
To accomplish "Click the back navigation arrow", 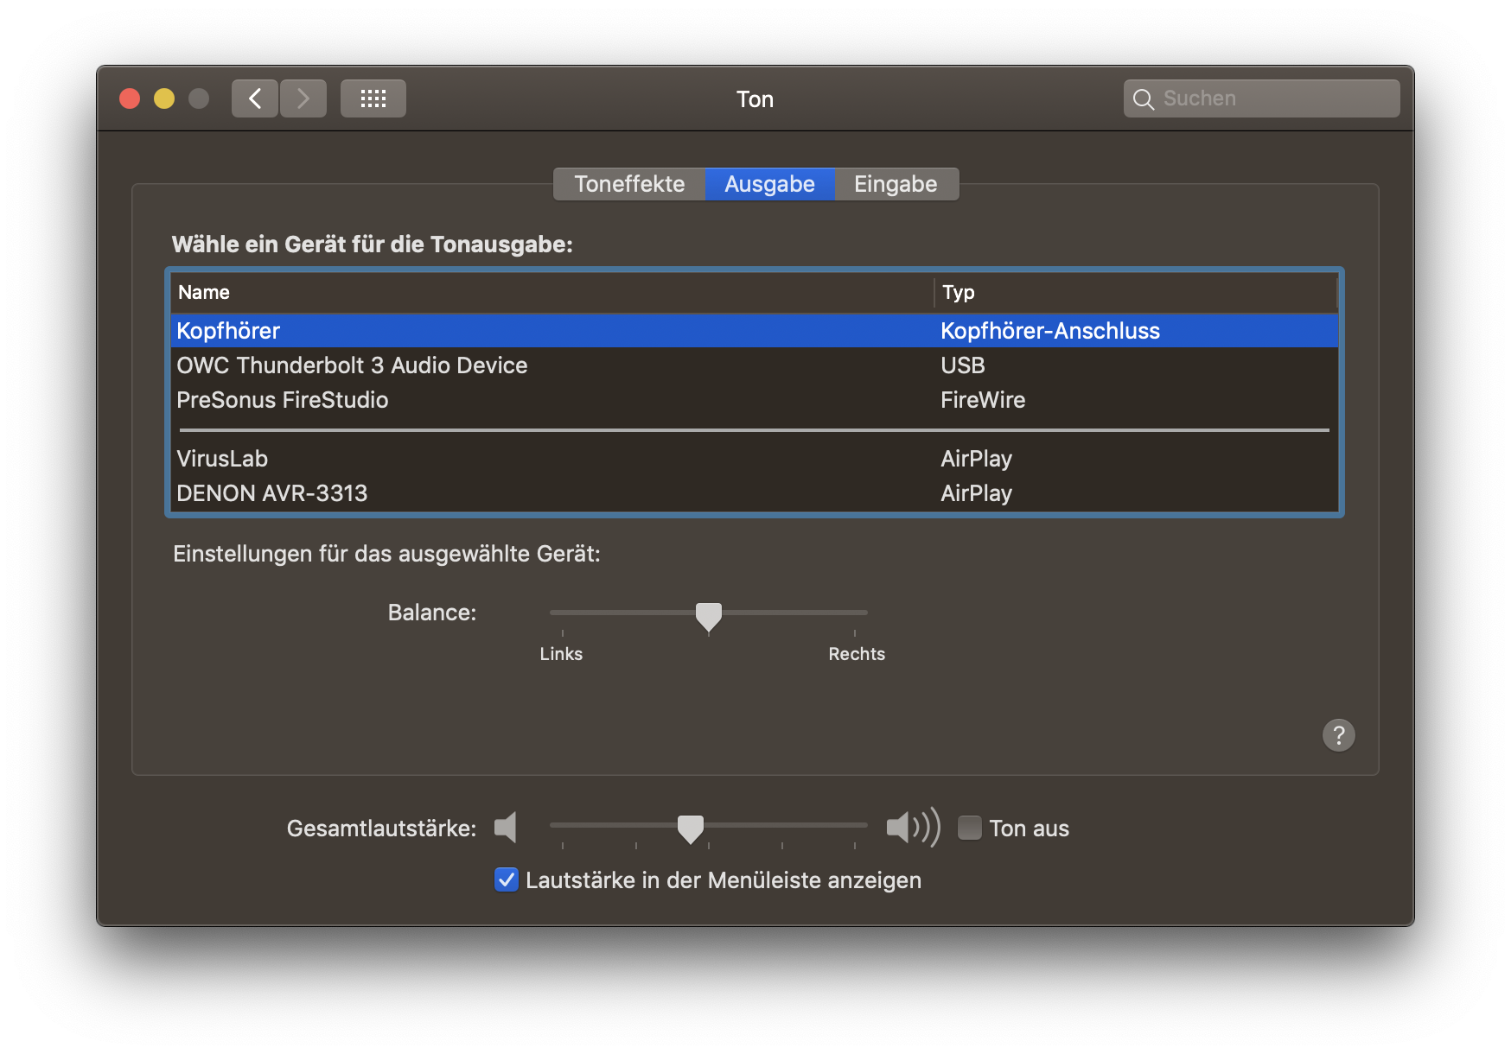I will (255, 98).
